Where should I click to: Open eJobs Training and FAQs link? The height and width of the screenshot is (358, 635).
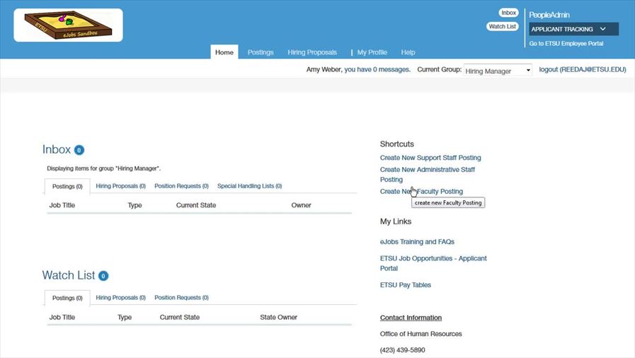click(417, 242)
